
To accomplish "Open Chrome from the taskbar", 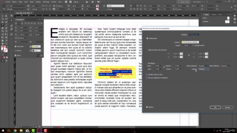I will (x=15, y=130).
